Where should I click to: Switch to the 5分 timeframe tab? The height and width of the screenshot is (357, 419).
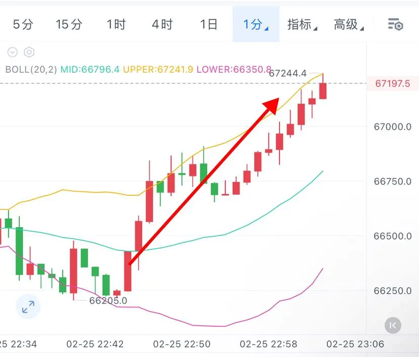[x=23, y=25]
